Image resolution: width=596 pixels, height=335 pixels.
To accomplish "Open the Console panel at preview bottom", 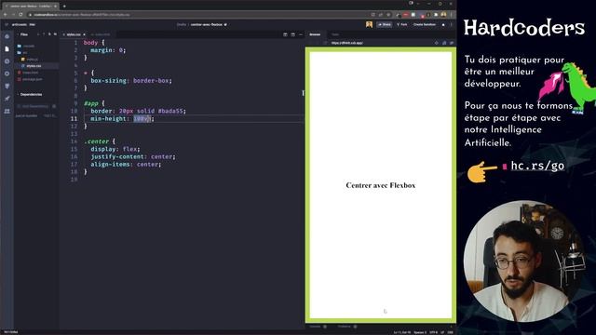I will 318,327.
